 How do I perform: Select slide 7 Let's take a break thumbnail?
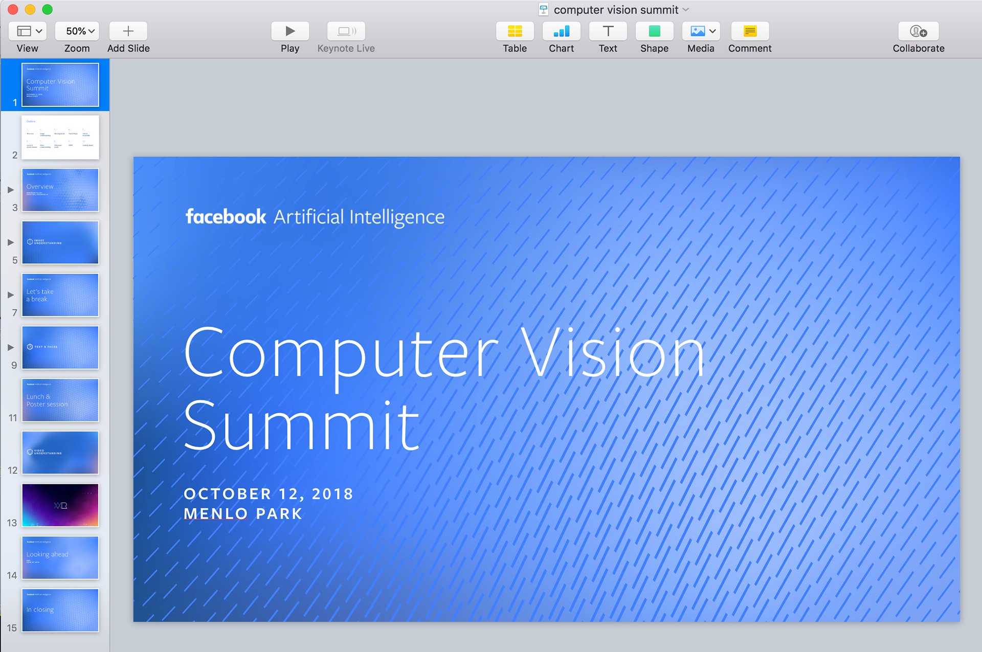[60, 295]
